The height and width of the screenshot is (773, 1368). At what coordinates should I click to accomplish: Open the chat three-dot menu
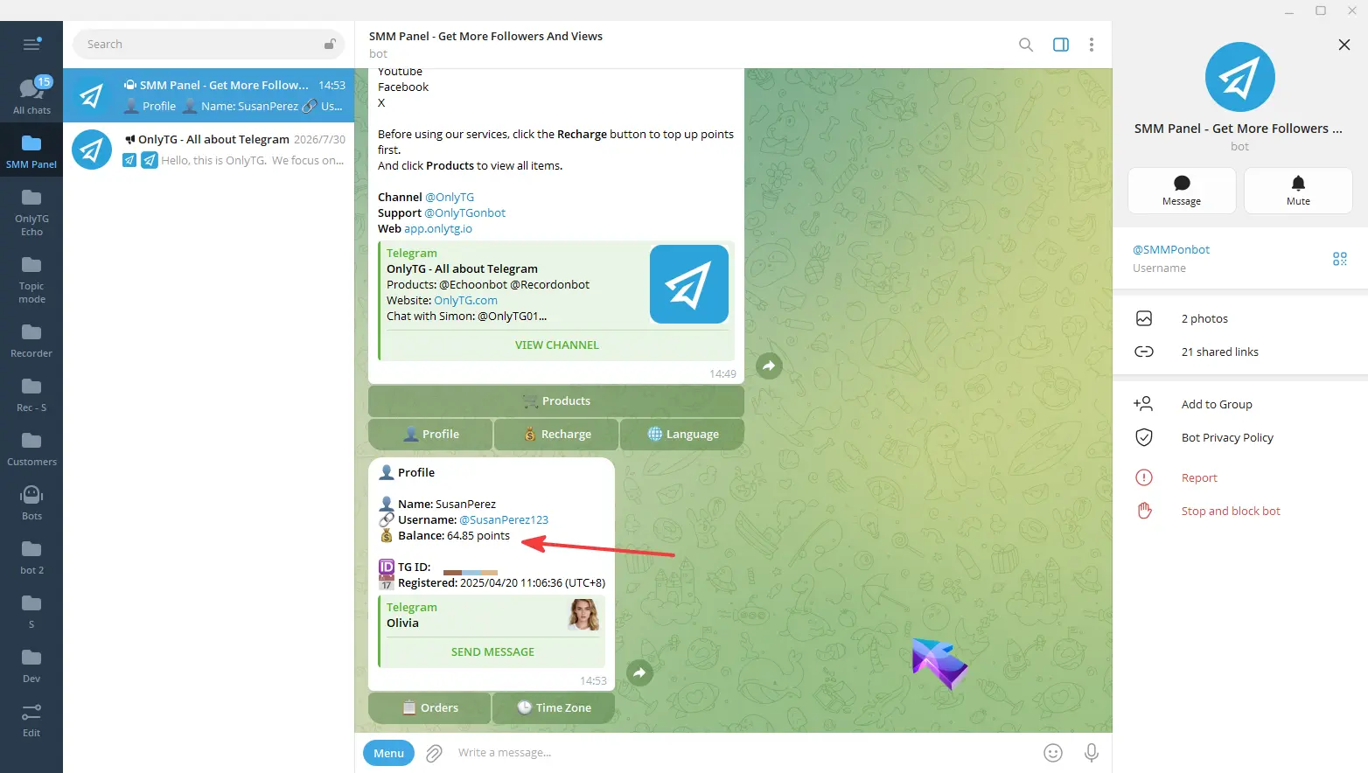pos(1092,45)
